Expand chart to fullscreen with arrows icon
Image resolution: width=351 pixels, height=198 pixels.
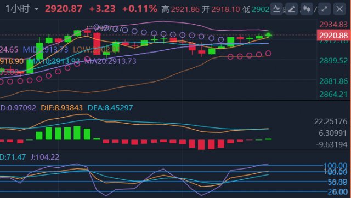[324, 9]
